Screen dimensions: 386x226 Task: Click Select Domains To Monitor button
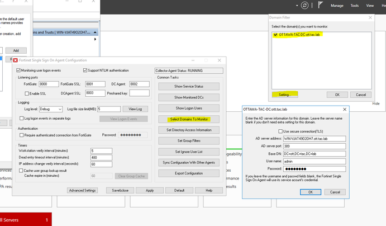click(188, 119)
